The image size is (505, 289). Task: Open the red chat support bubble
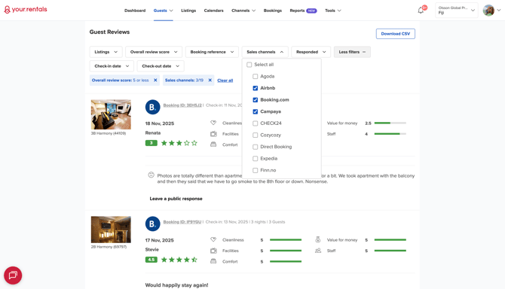click(x=13, y=275)
